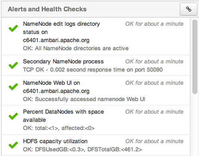The image size is (199, 156).
Task: Click green checkmark for HDFS capacity utilization
Action: (13, 145)
